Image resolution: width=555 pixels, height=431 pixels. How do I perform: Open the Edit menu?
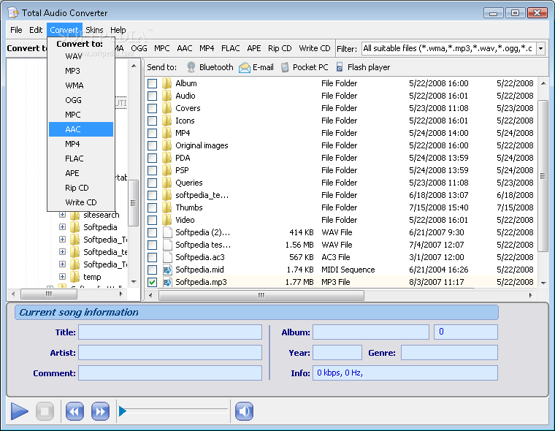pos(36,30)
